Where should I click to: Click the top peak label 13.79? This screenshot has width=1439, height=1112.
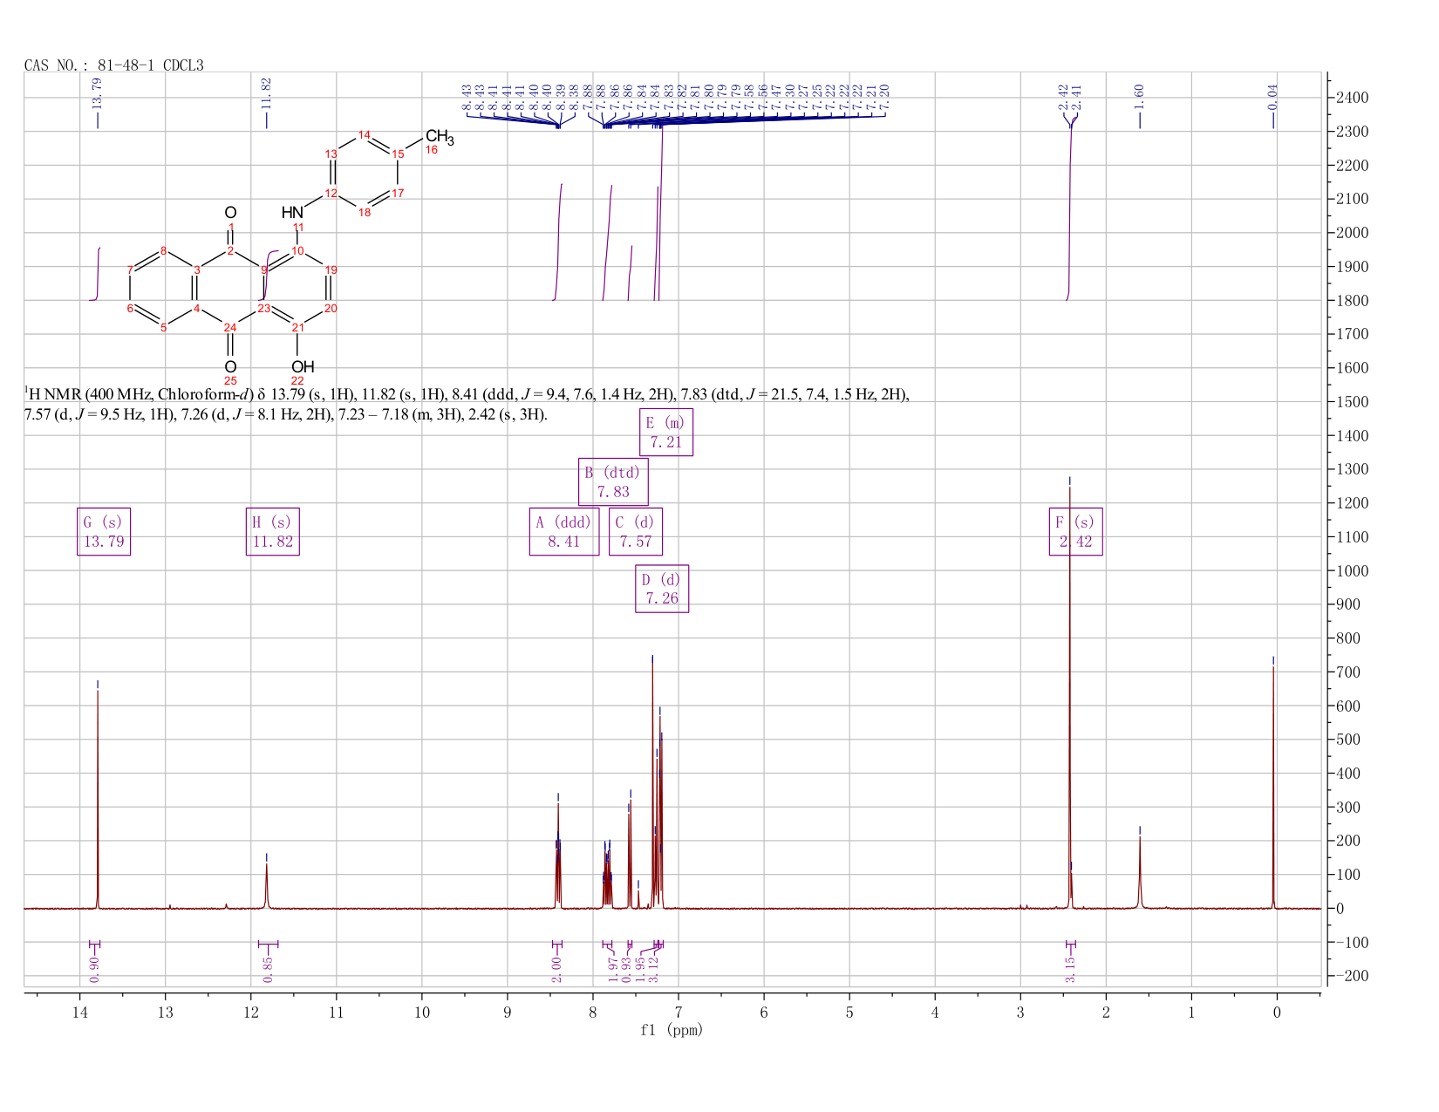click(x=97, y=93)
